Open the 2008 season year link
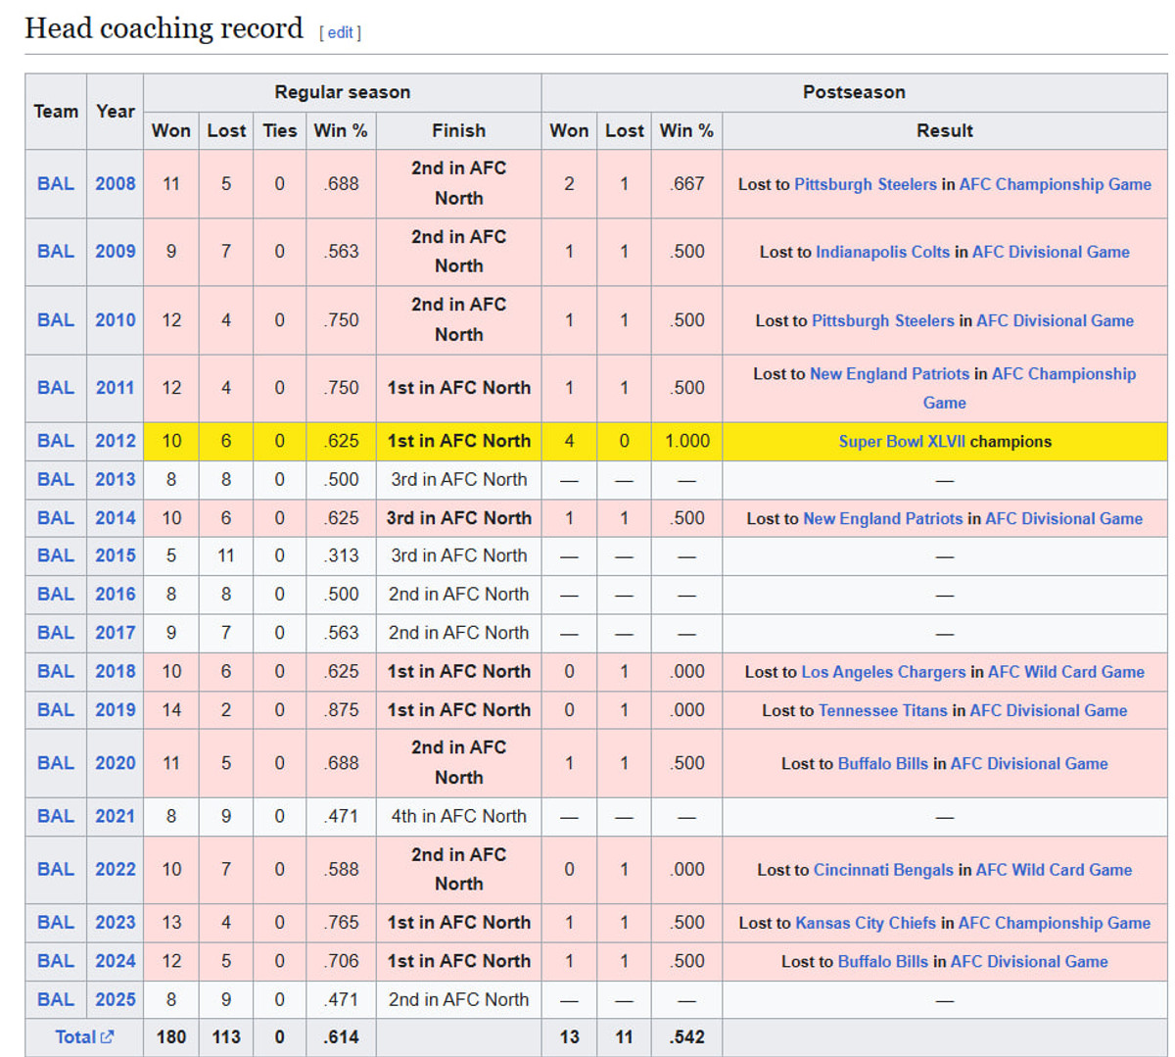The height and width of the screenshot is (1057, 1175). 115,183
